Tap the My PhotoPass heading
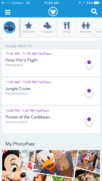Screen dimensions: 102x181 (20, 144)
